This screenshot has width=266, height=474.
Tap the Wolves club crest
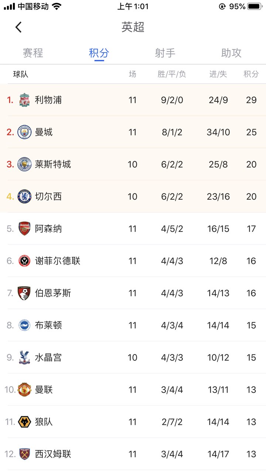[x=24, y=422]
